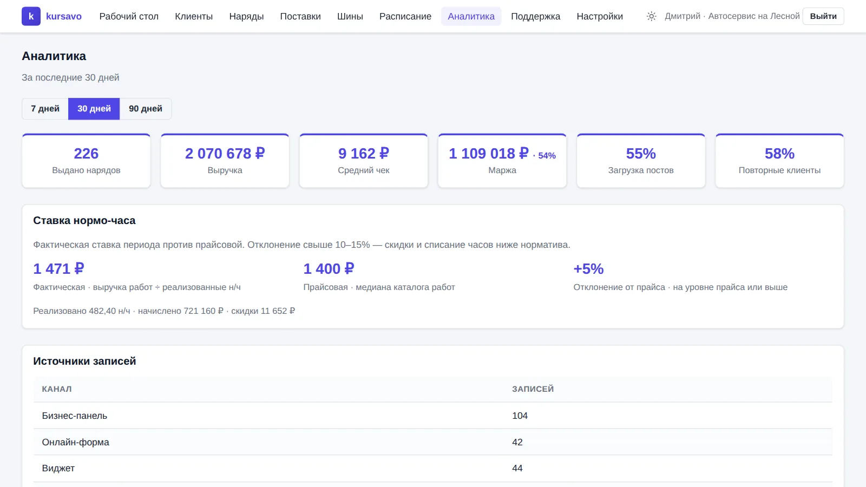The width and height of the screenshot is (866, 487).
Task: Click the kursavo brand name link
Action: tap(64, 16)
